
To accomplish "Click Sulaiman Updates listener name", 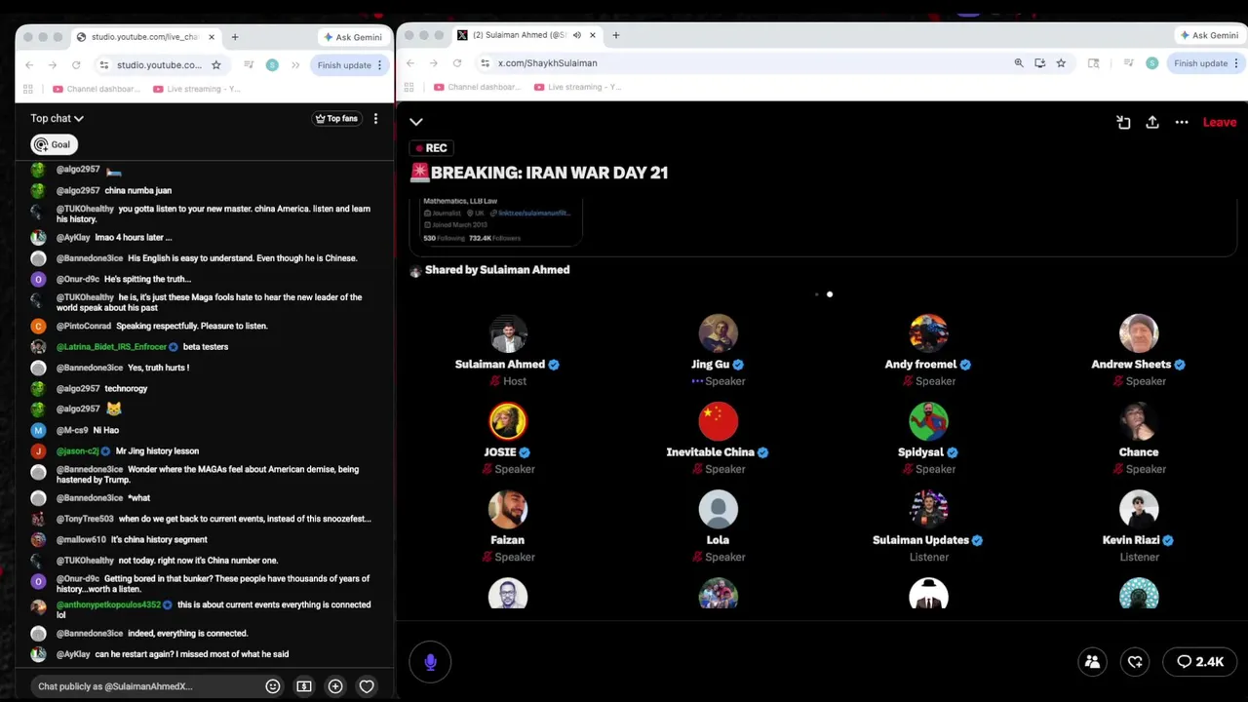I will click(920, 540).
